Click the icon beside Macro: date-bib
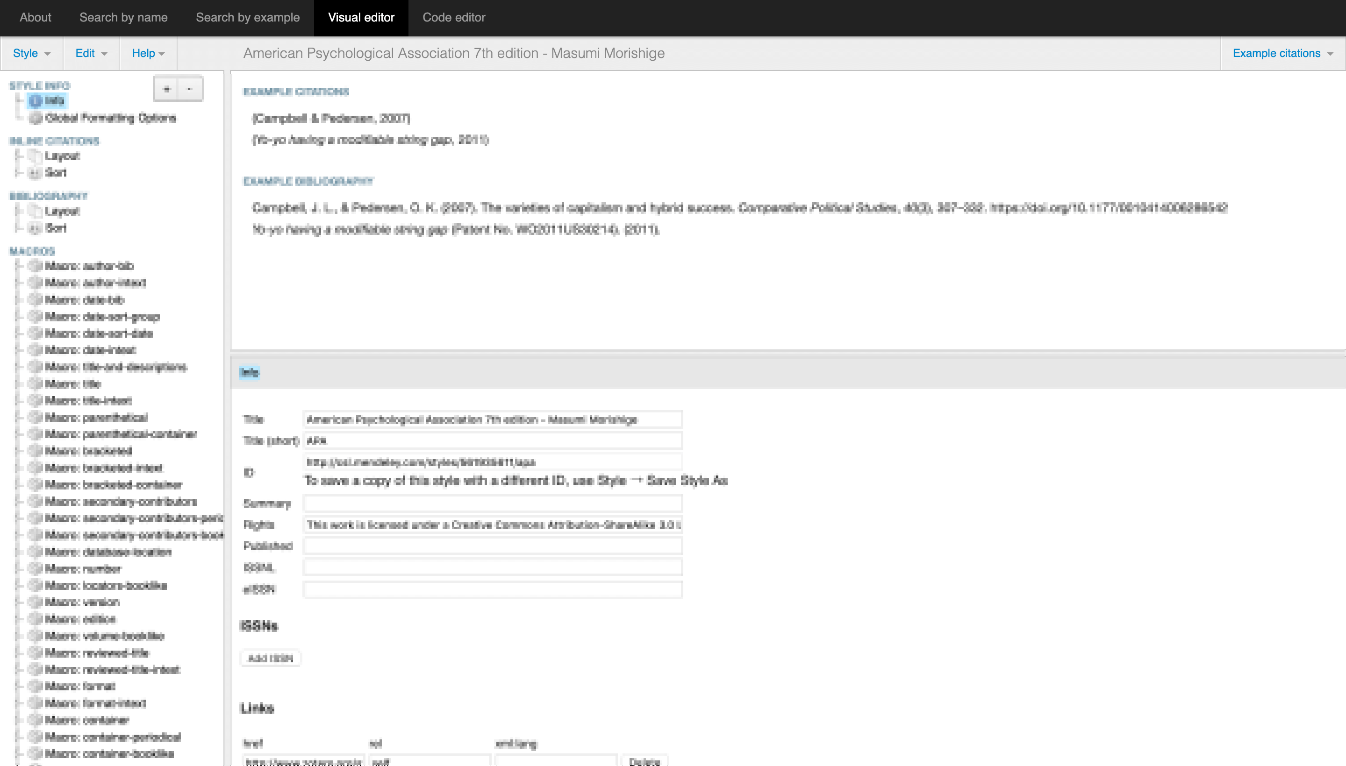This screenshot has width=1346, height=766. (35, 300)
